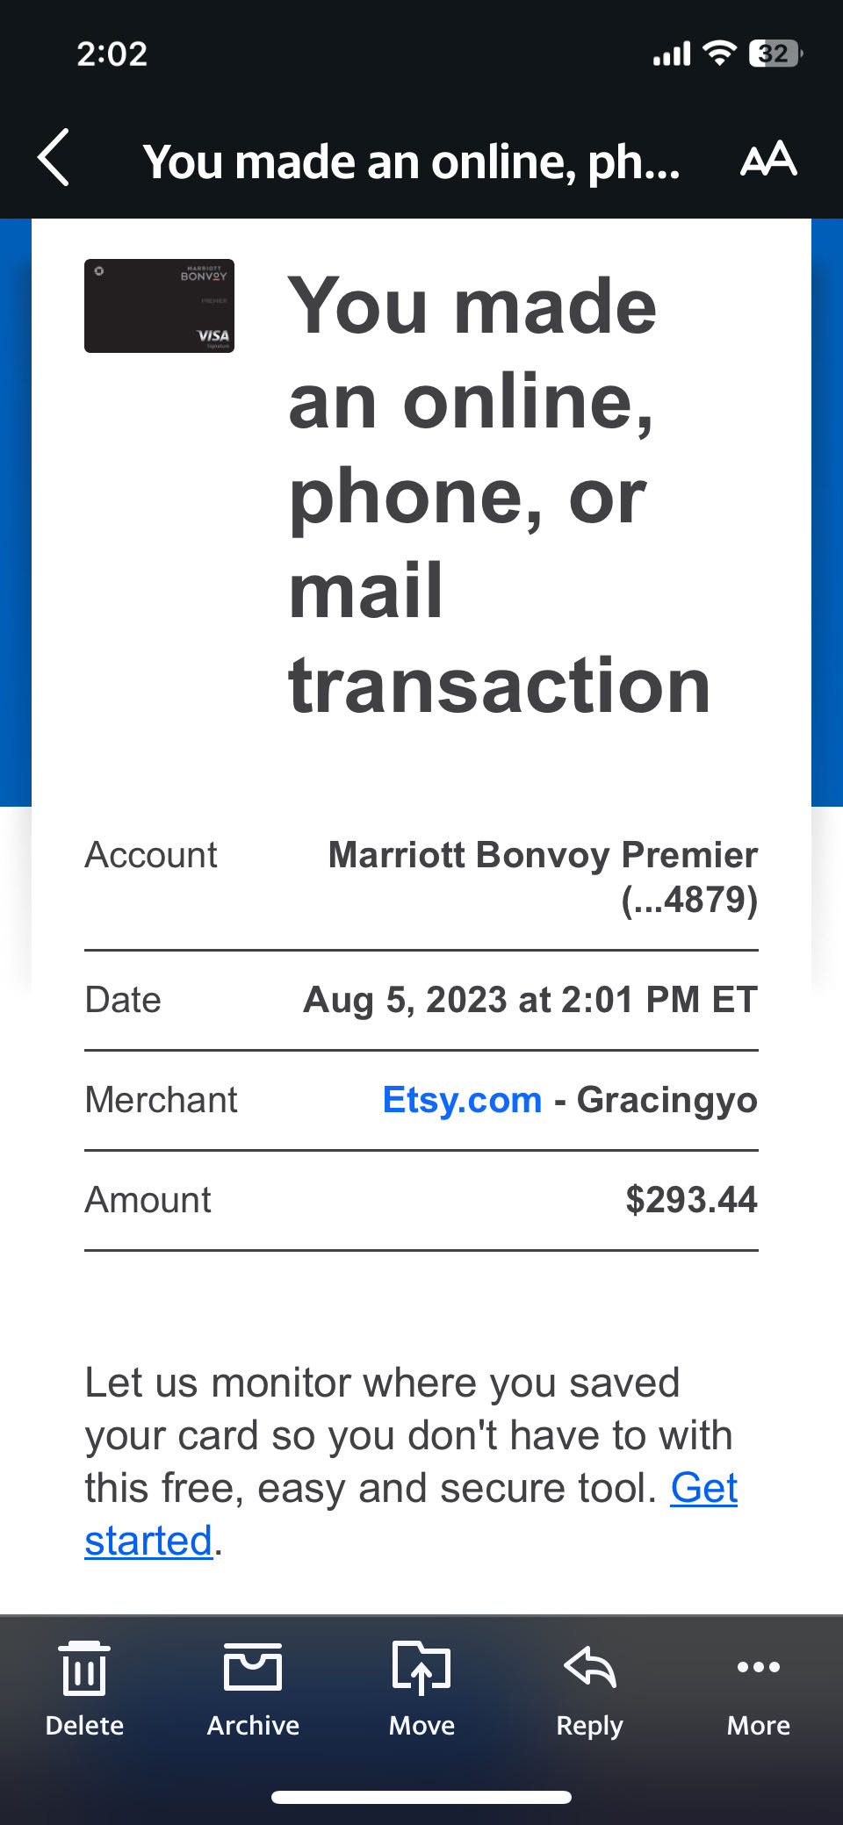The image size is (843, 1825).
Task: Archive the transaction email
Action: (x=253, y=1687)
